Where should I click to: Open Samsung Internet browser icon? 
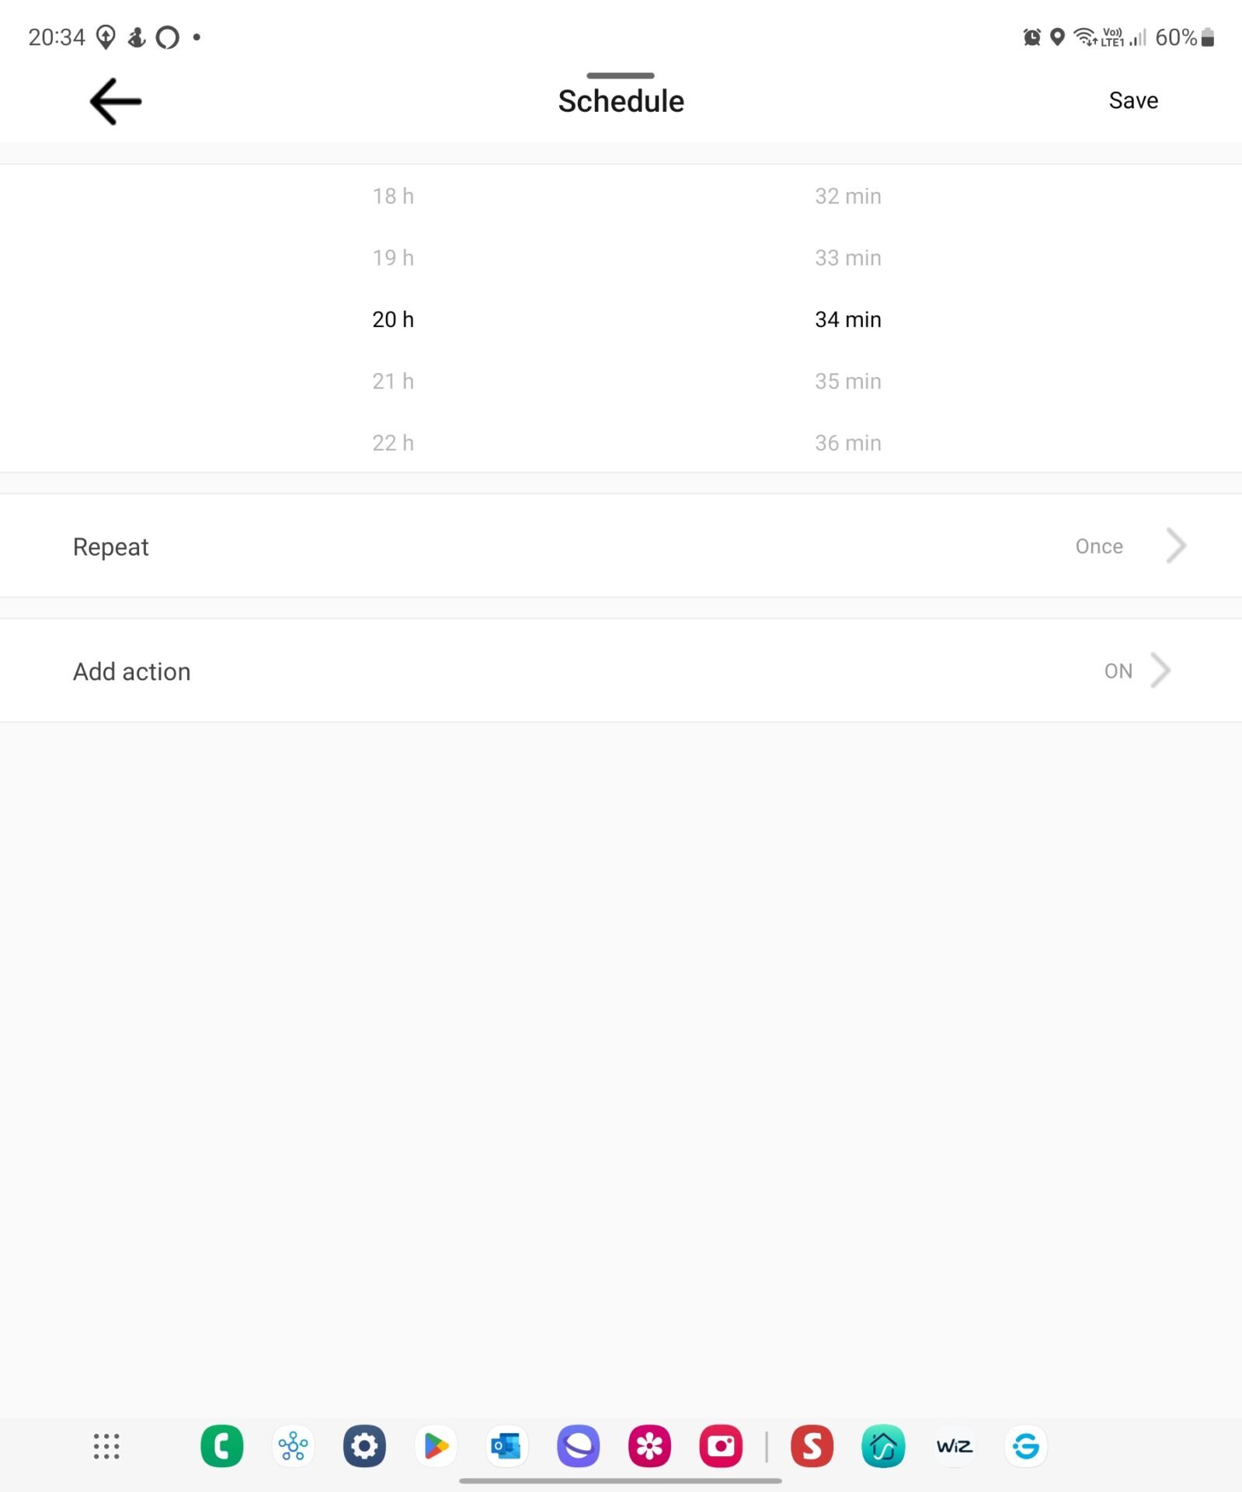pos(578,1446)
